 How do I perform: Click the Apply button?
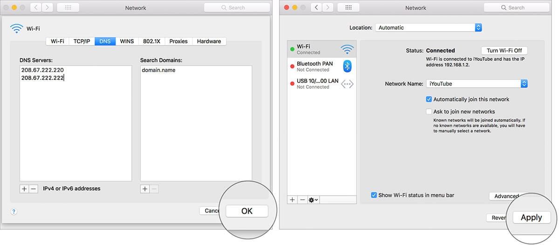[532, 218]
